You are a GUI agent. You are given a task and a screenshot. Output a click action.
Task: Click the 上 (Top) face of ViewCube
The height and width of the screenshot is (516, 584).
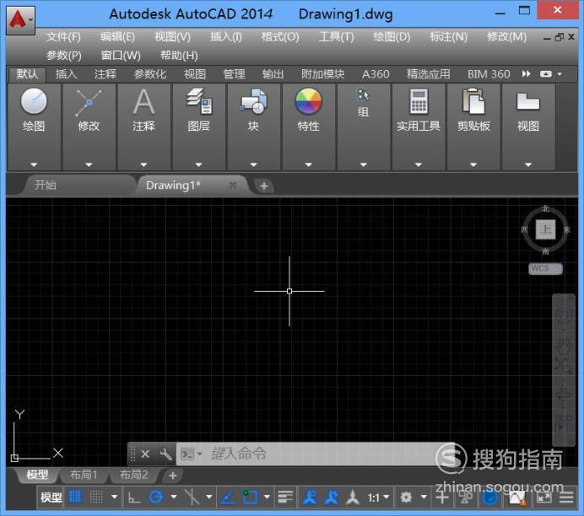point(546,229)
